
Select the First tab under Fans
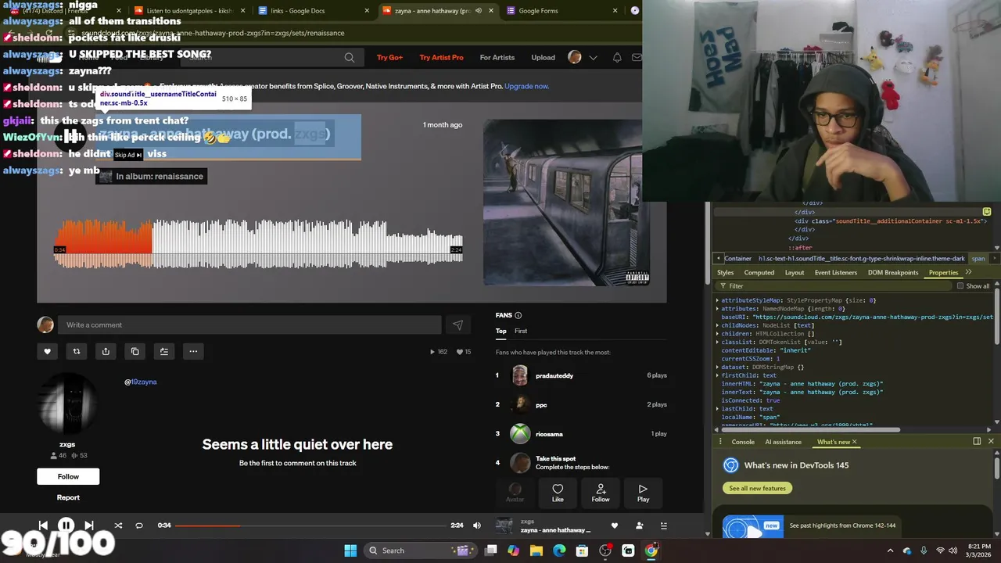pos(521,332)
